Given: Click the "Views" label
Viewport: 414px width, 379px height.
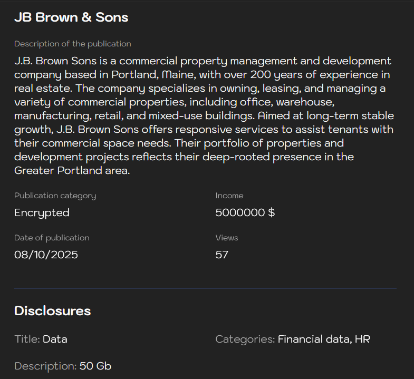Looking at the screenshot, I should click(227, 238).
